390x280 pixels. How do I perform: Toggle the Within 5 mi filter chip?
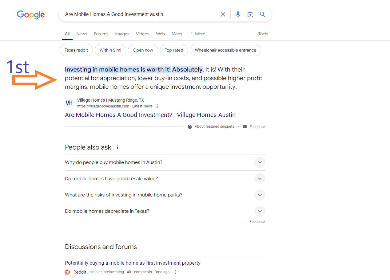click(110, 50)
